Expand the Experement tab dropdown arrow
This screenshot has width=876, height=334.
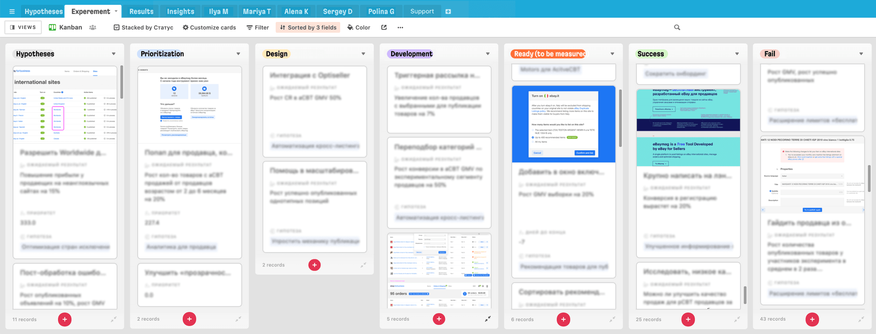[116, 11]
